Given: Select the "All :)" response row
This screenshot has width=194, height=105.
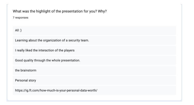Looking at the screenshot, I should tap(94, 30).
